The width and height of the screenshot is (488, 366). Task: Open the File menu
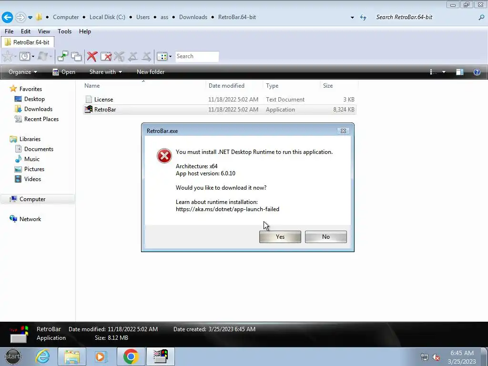point(9,31)
